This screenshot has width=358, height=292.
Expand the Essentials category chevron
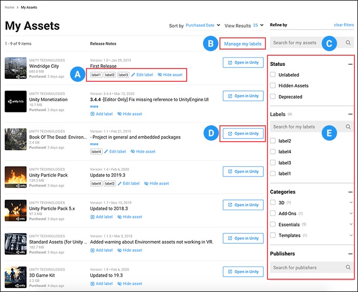(x=351, y=224)
